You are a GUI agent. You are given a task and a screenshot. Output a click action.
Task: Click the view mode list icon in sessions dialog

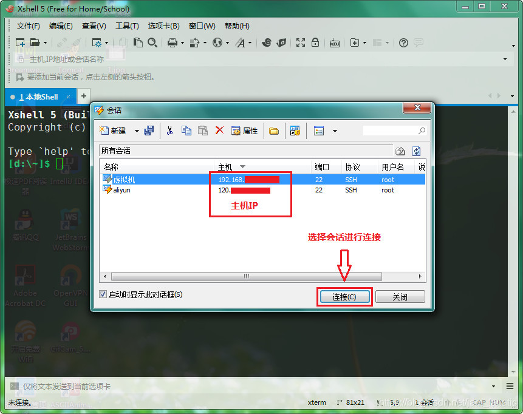319,131
